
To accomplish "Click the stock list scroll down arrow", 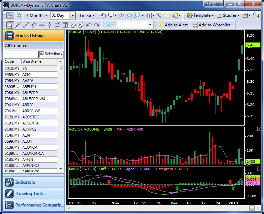I will [x=61, y=169].
